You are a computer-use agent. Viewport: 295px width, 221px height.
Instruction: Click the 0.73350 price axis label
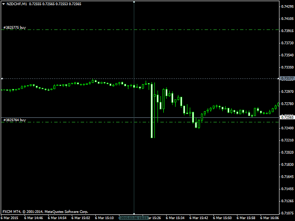pyautogui.click(x=287, y=67)
